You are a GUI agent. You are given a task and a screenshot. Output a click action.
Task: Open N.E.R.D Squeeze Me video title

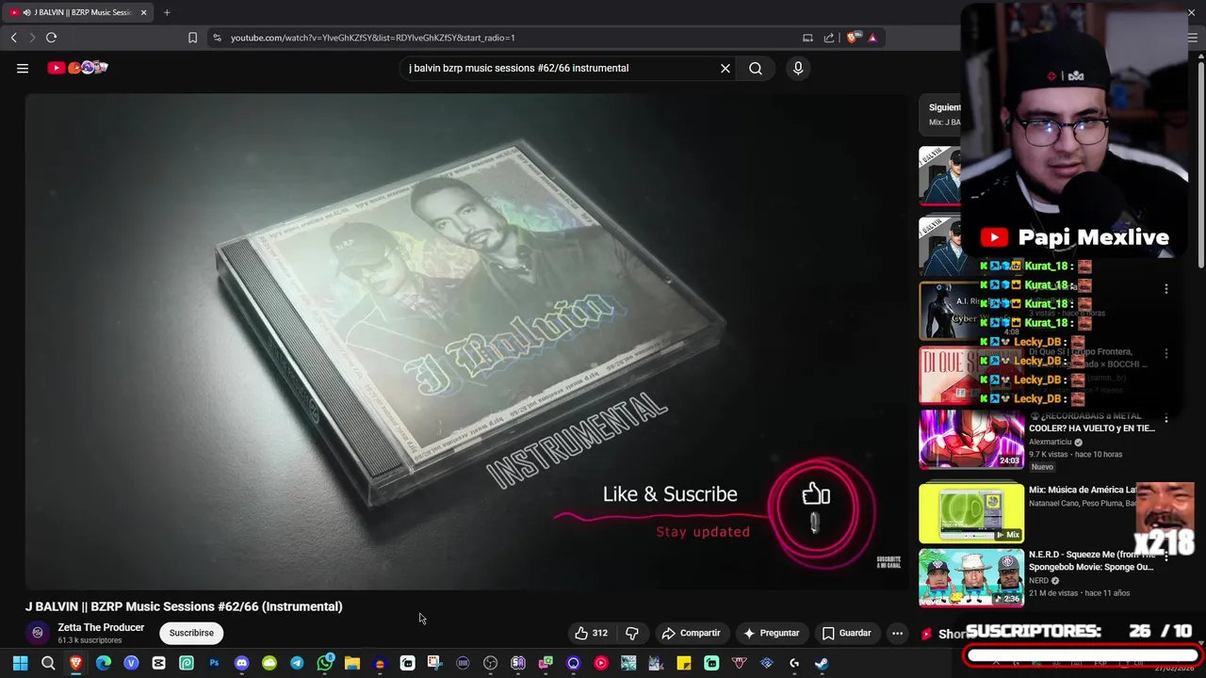pos(1091,560)
